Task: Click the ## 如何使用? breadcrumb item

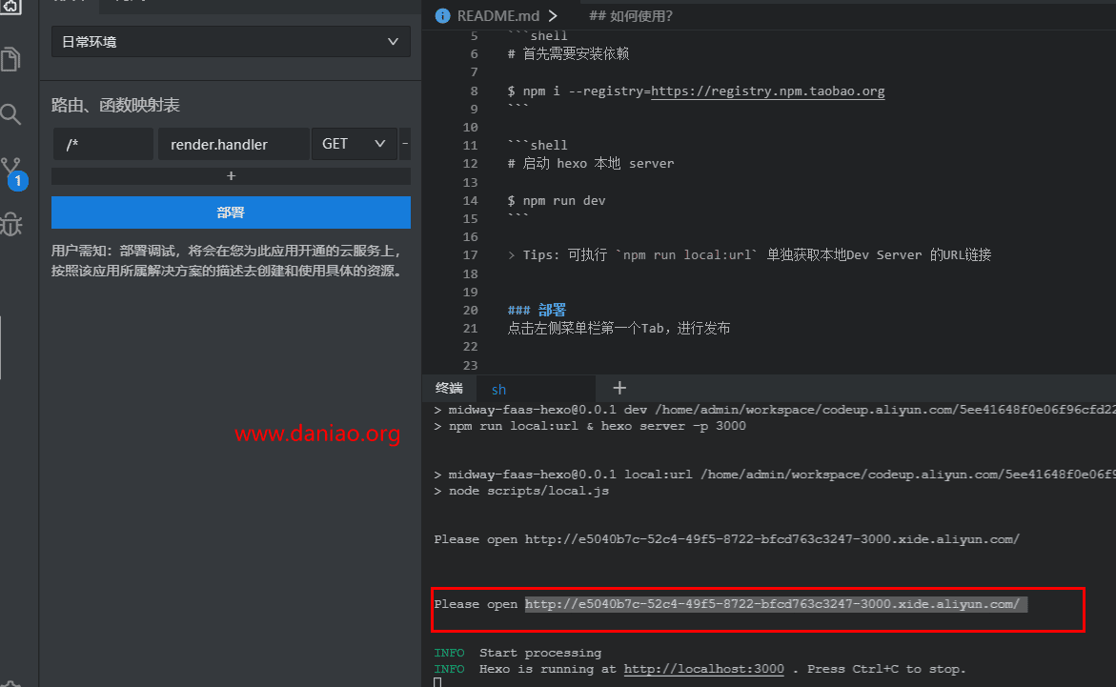Action: pyautogui.click(x=631, y=15)
